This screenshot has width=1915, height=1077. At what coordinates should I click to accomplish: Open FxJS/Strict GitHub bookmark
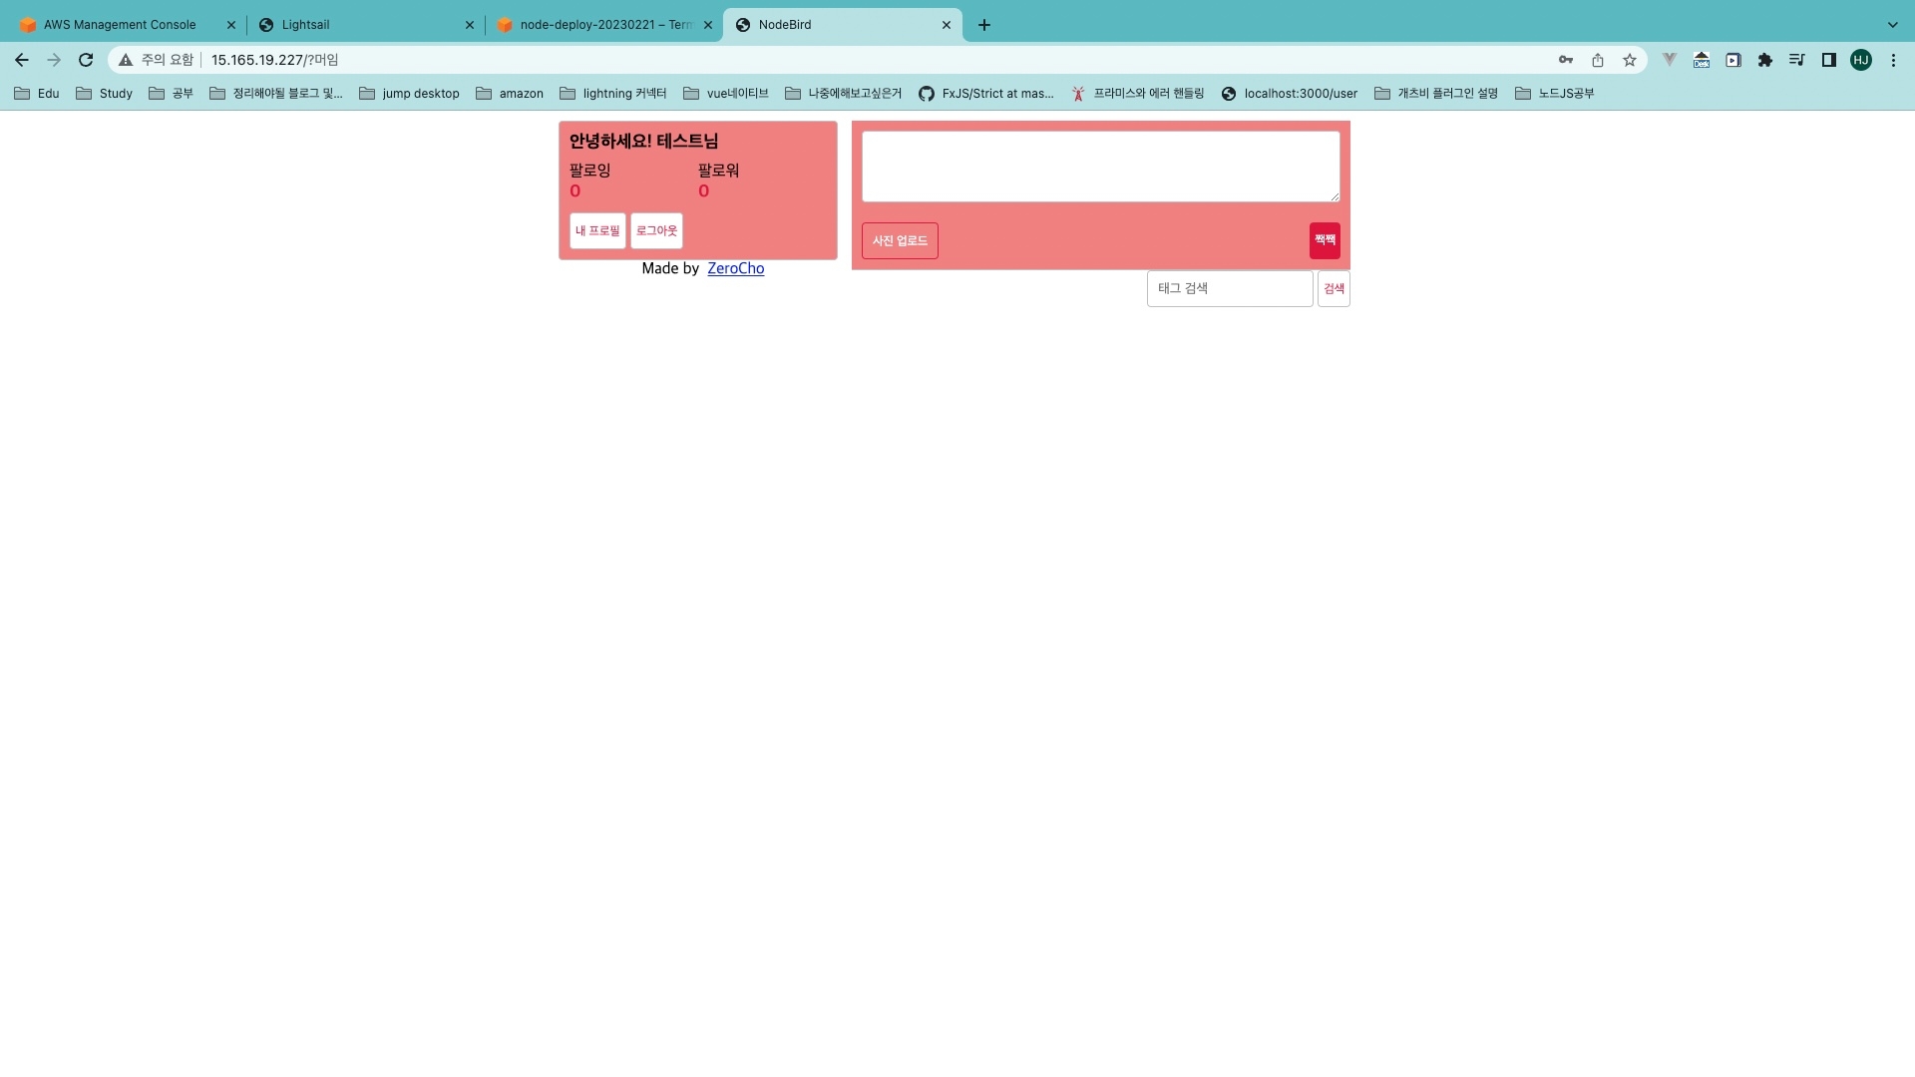tap(986, 94)
